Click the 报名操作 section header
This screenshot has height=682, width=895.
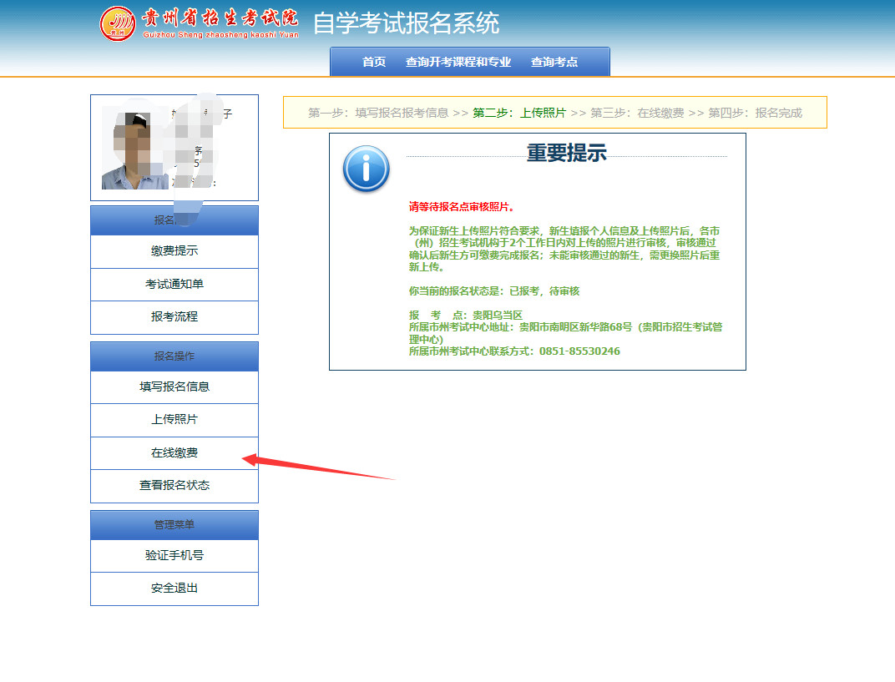(x=174, y=356)
